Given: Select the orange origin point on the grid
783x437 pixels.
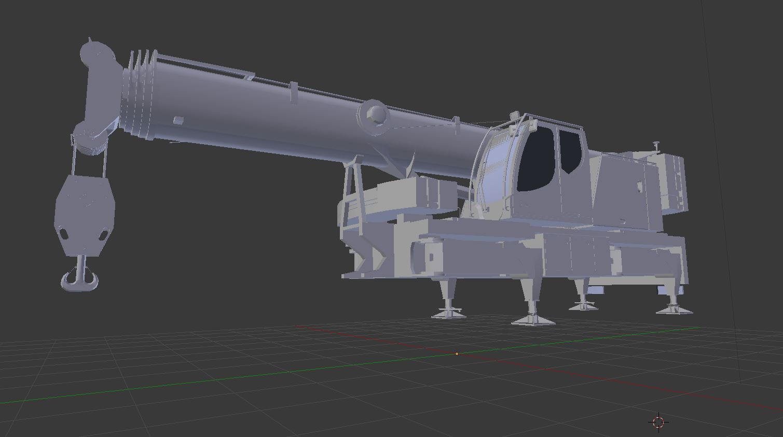Looking at the screenshot, I should click(x=457, y=354).
